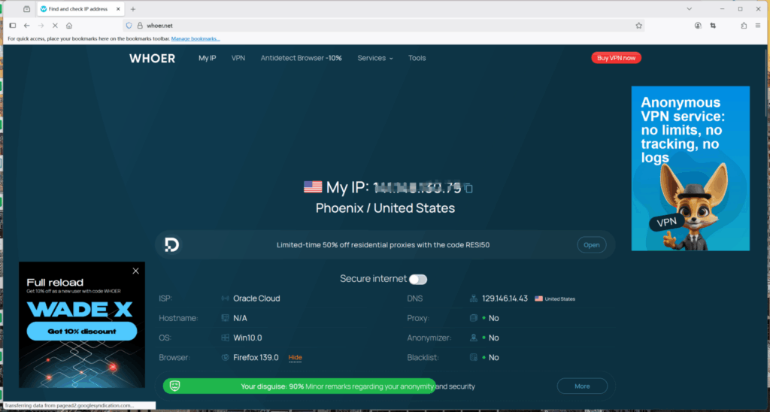The height and width of the screenshot is (412, 770).
Task: Click the small DNS United States flag
Action: (x=538, y=298)
